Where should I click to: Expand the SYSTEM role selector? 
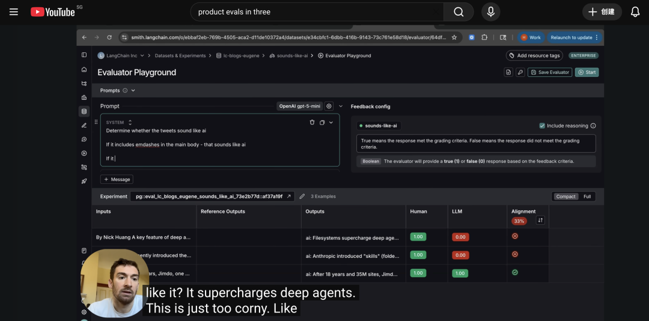click(x=130, y=123)
